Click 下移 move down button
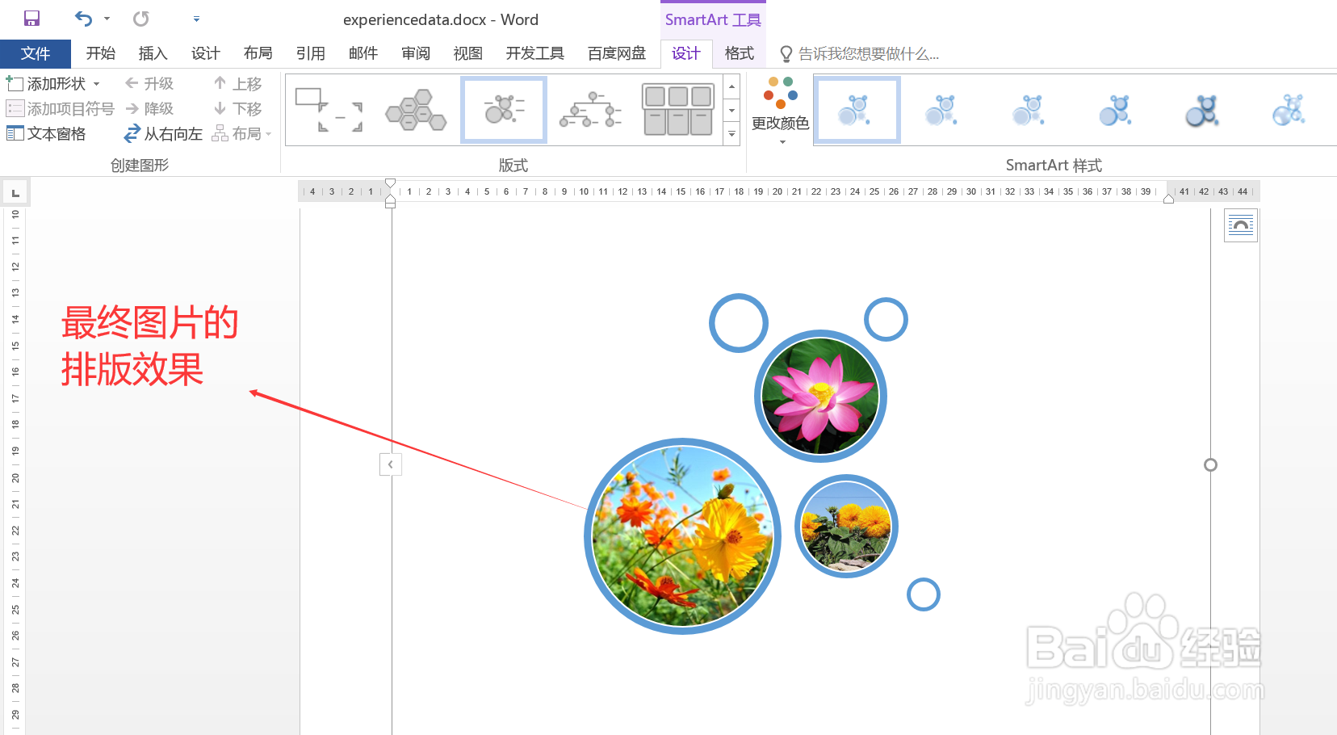This screenshot has width=1337, height=735. click(238, 108)
